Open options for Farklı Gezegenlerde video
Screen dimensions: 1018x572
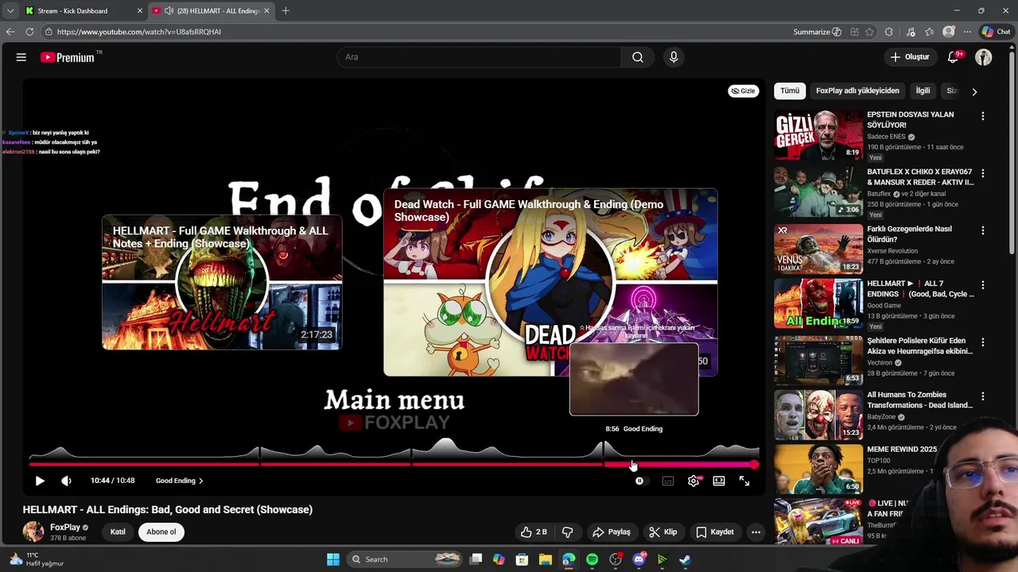[983, 230]
